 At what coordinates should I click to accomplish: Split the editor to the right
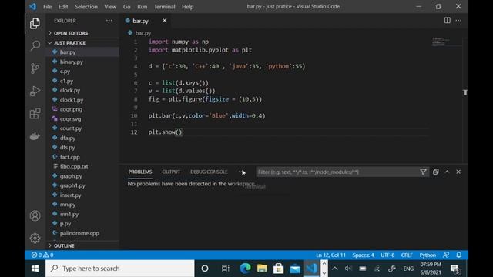point(447,21)
